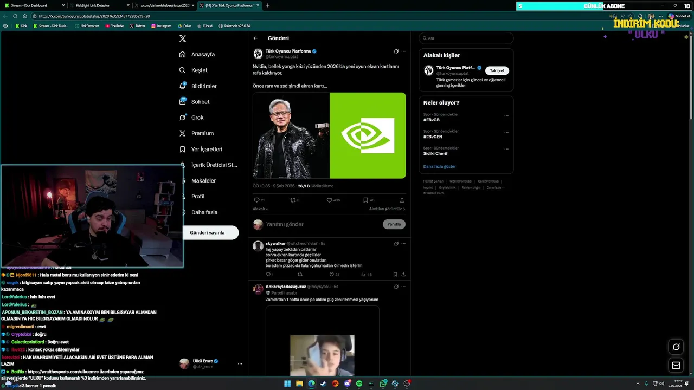Open Steam from the taskbar
Image resolution: width=694 pixels, height=390 pixels.
pos(324,383)
